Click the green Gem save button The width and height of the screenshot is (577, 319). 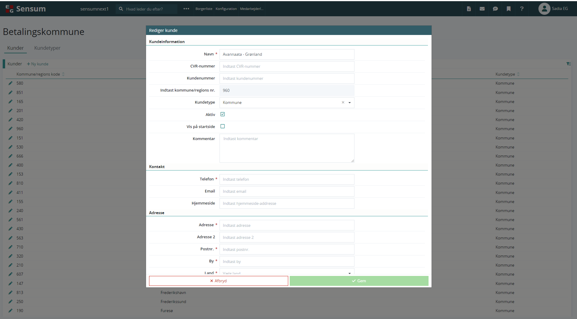click(359, 281)
